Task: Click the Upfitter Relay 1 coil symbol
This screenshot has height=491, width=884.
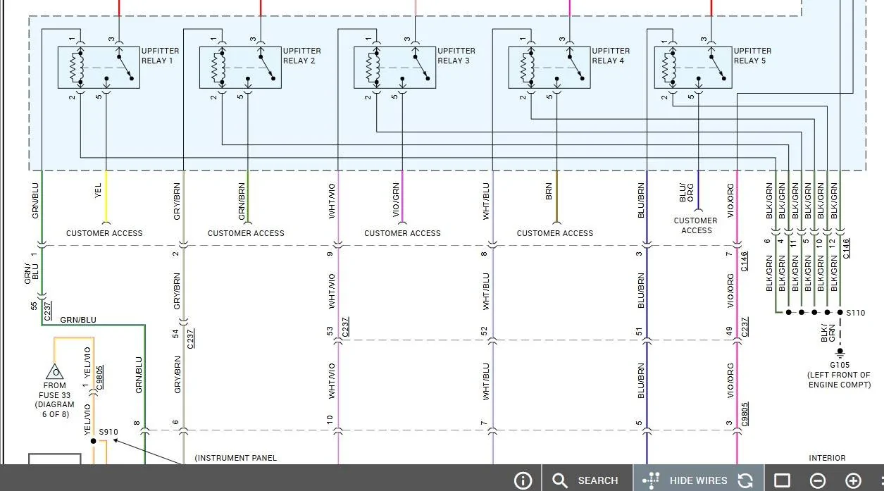Action: (78, 68)
